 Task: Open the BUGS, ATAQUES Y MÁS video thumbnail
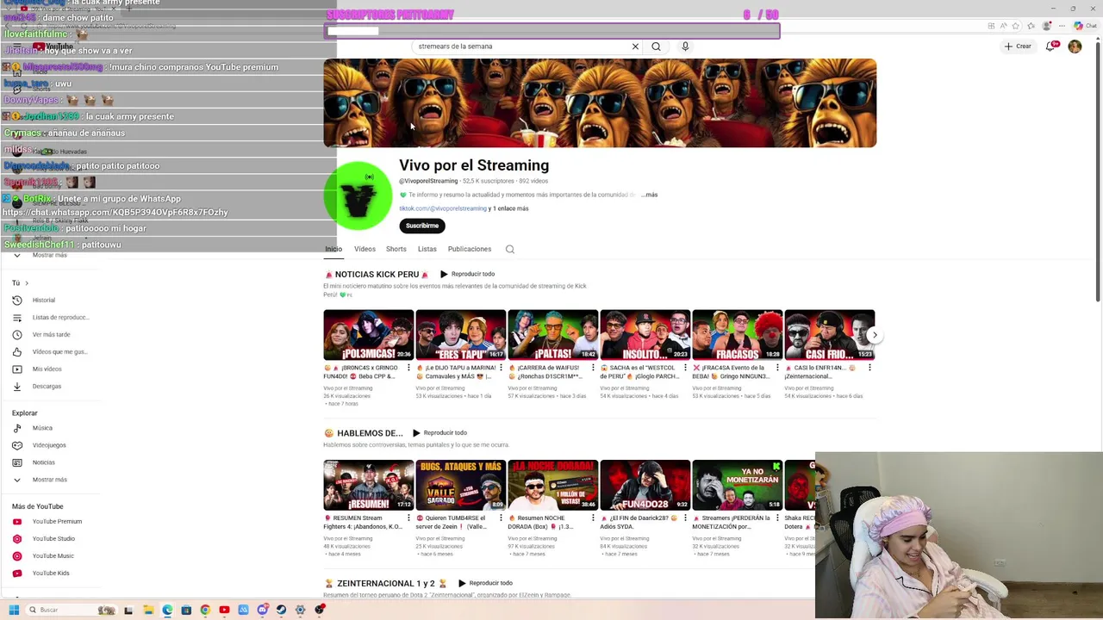pyautogui.click(x=461, y=485)
